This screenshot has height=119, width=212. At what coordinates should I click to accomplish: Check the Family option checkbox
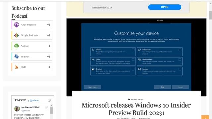[133, 59]
